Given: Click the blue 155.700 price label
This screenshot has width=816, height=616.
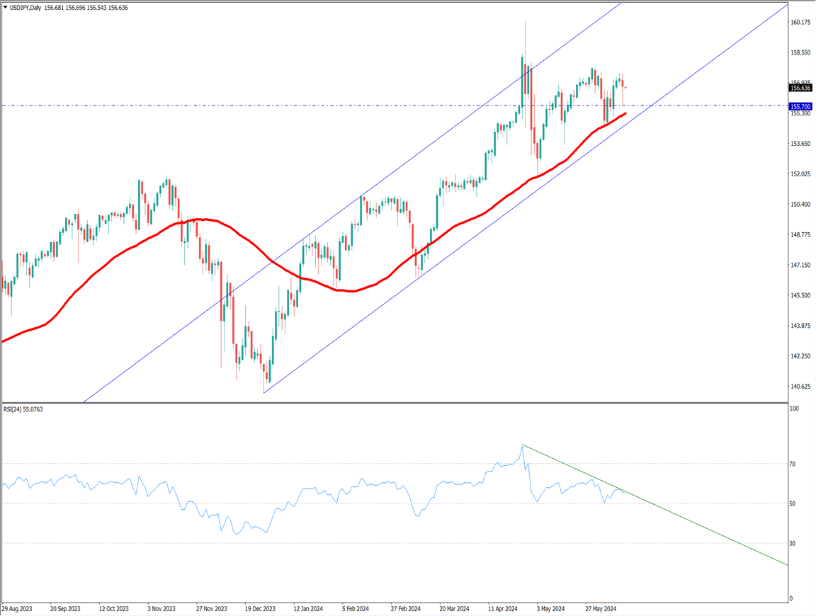Looking at the screenshot, I should (800, 107).
